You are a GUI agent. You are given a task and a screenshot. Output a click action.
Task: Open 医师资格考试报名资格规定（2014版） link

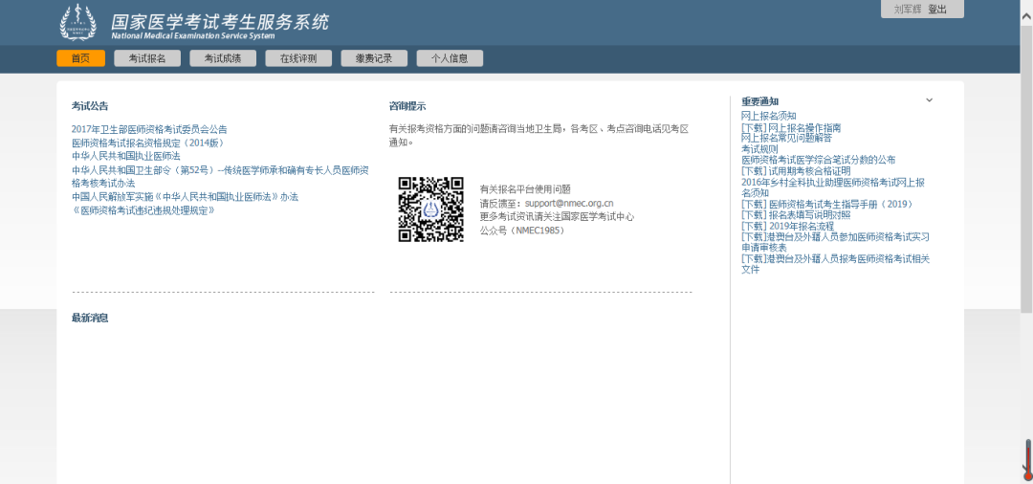point(148,143)
